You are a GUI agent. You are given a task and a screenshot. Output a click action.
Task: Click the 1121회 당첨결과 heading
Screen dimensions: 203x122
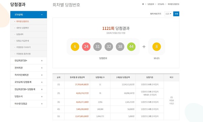[x=116, y=28]
